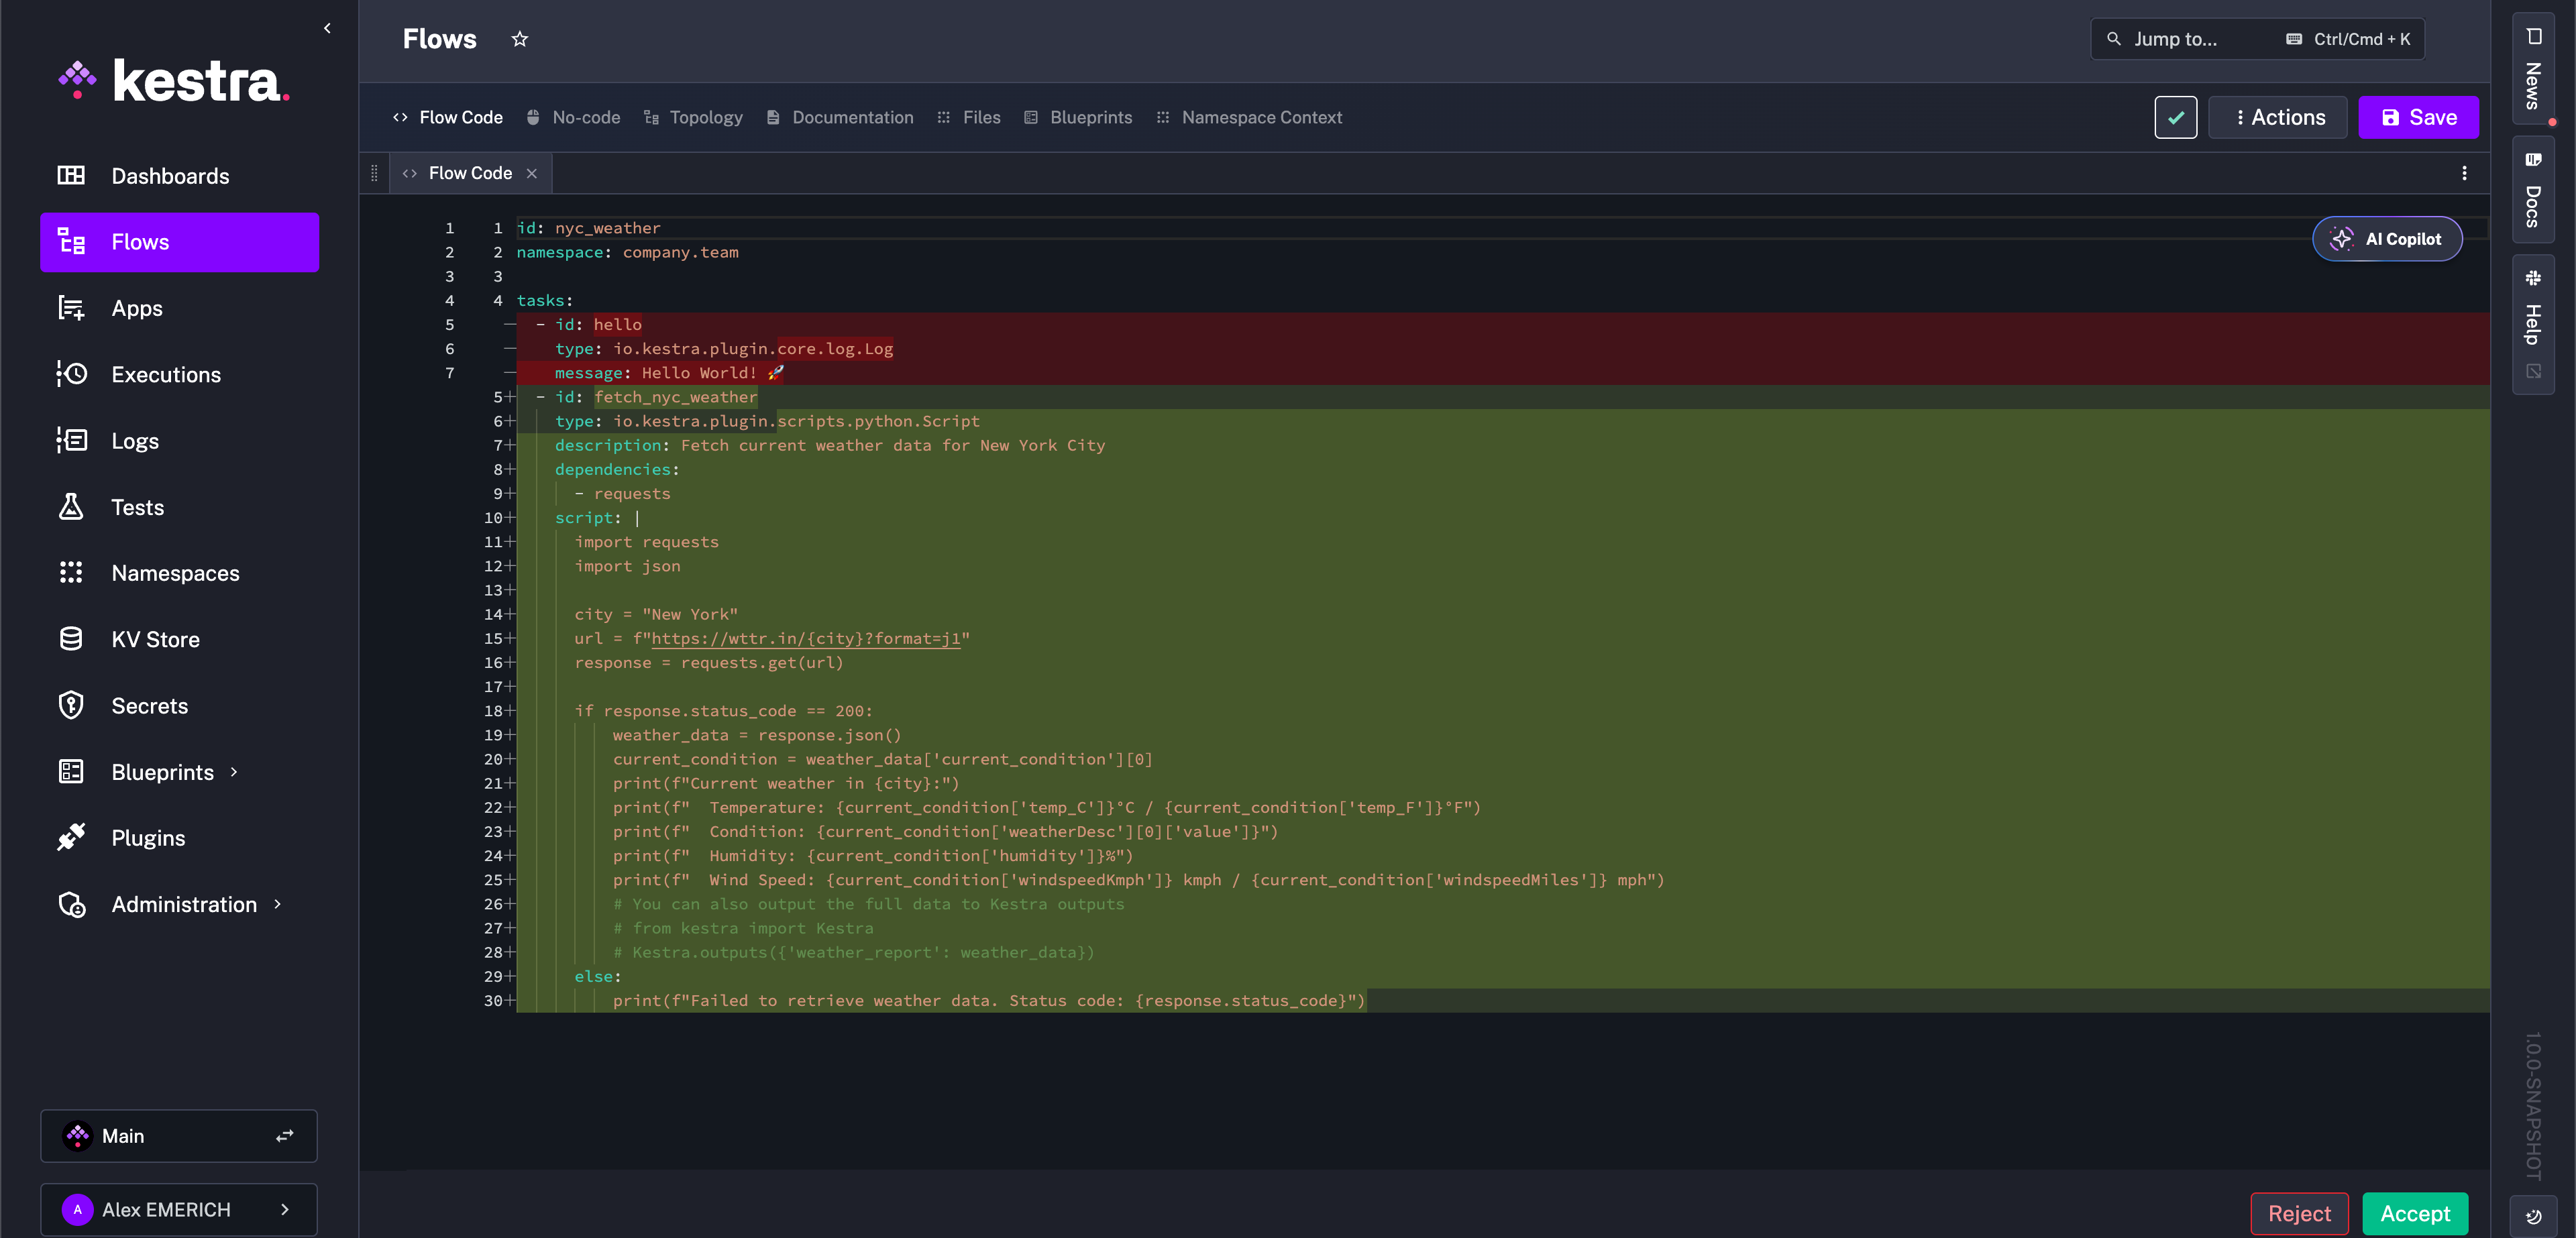
Task: Open Dashboards from the sidebar
Action: tap(170, 176)
